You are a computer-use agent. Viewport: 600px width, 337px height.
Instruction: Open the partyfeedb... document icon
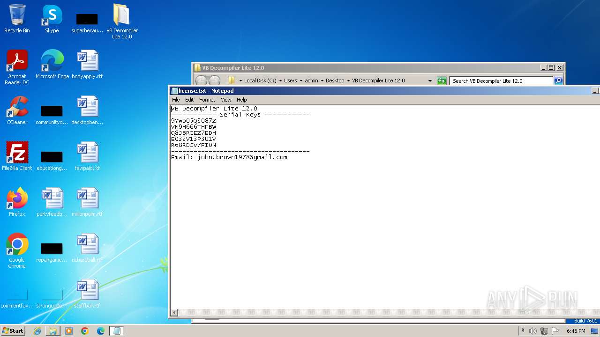pyautogui.click(x=52, y=202)
